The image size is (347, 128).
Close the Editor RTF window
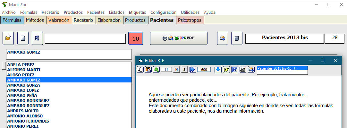pos(335,60)
